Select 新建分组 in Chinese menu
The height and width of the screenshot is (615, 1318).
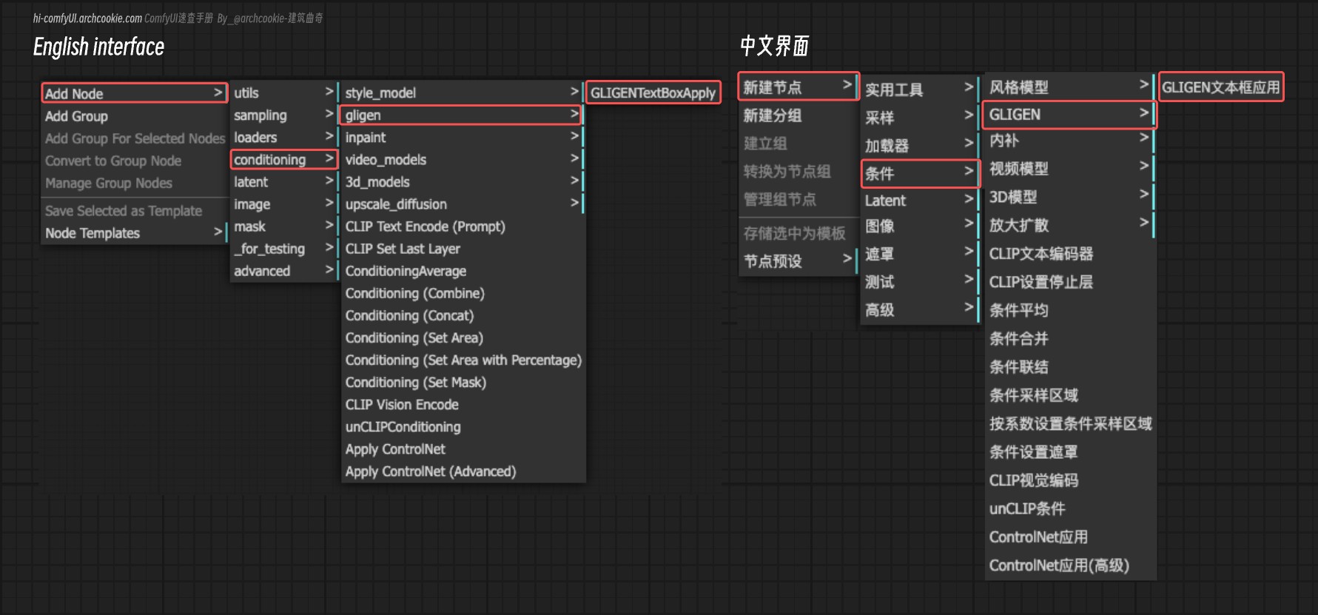(x=798, y=115)
